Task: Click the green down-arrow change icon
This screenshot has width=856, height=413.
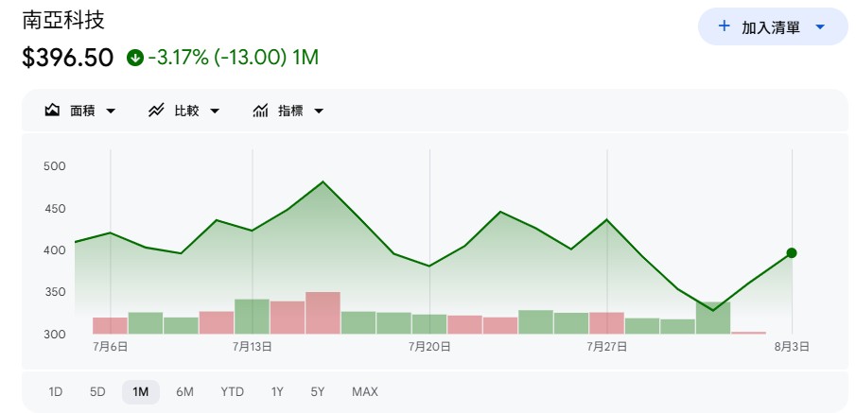Action: coord(135,58)
